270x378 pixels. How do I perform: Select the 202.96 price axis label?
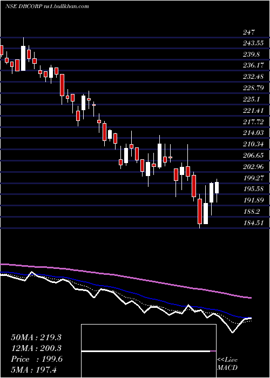click(253, 166)
